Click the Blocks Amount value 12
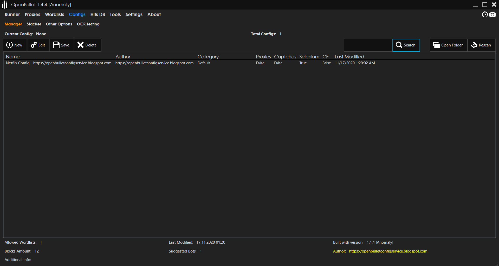 pos(37,251)
